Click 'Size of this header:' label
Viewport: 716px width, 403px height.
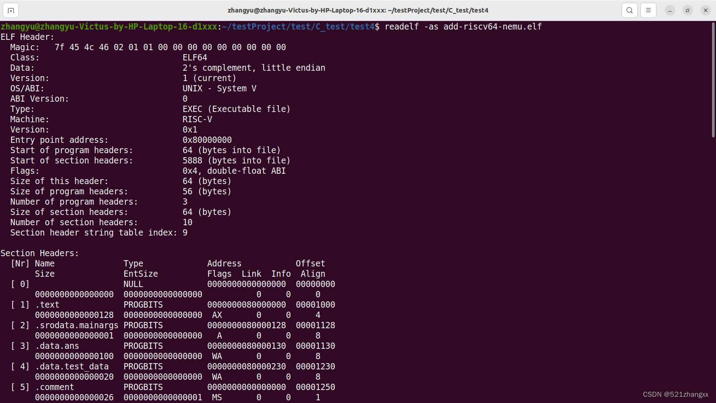coord(60,181)
